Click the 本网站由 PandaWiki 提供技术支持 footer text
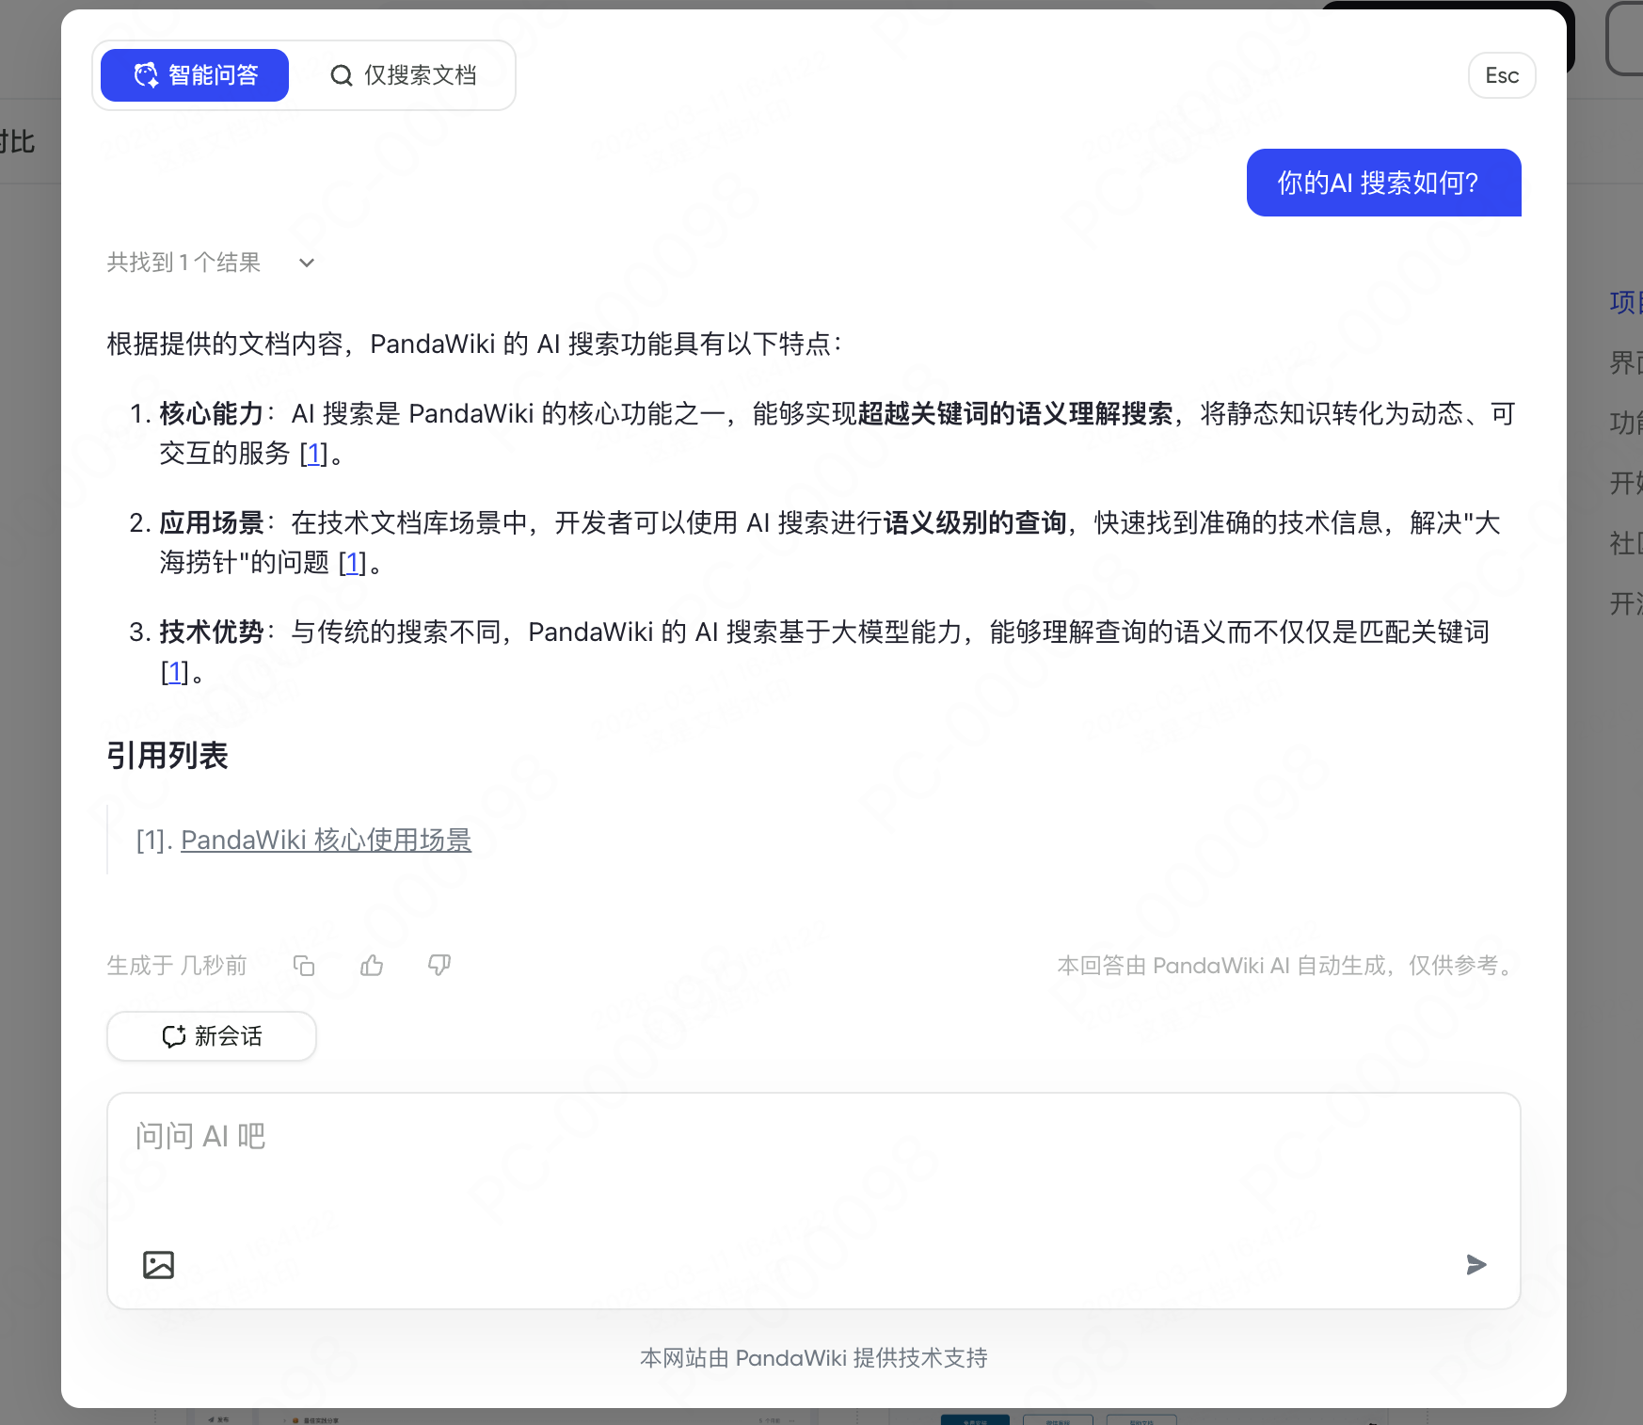 814,1358
